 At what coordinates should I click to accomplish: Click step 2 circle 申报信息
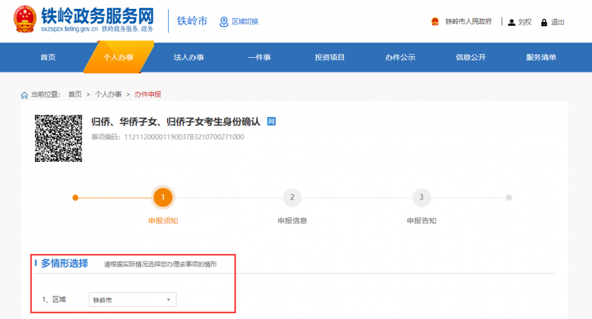click(x=292, y=197)
